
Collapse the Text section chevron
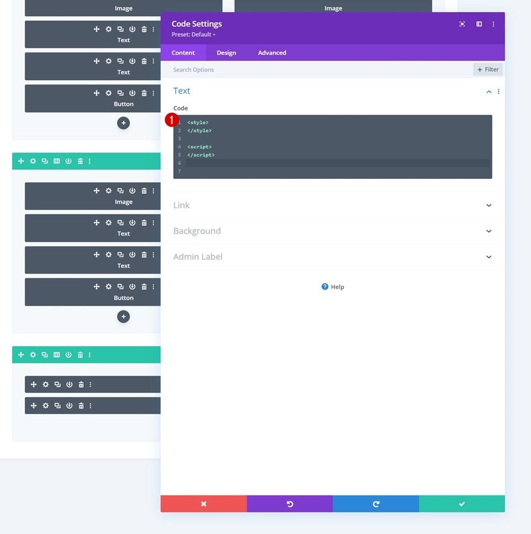coord(489,92)
